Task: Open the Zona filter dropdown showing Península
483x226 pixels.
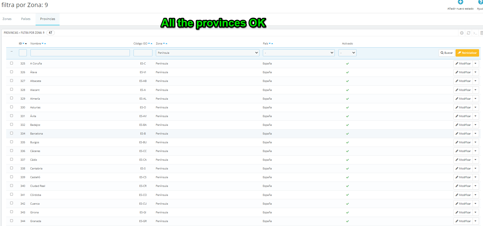Action: 207,53
